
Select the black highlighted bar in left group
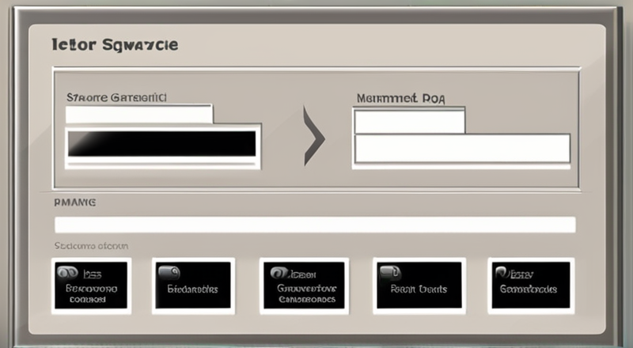tap(161, 143)
